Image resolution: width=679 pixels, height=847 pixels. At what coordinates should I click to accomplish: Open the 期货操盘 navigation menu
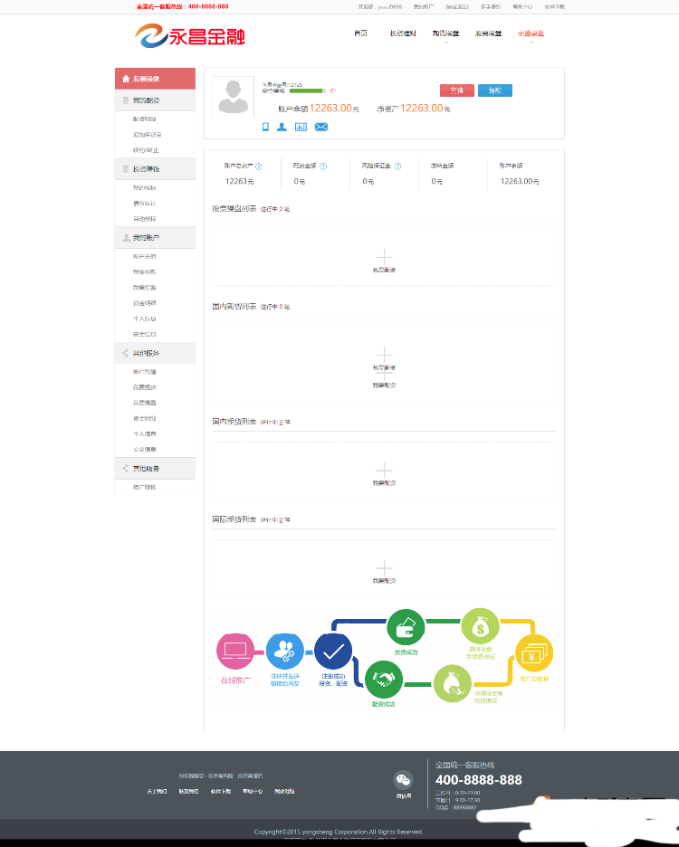click(445, 33)
